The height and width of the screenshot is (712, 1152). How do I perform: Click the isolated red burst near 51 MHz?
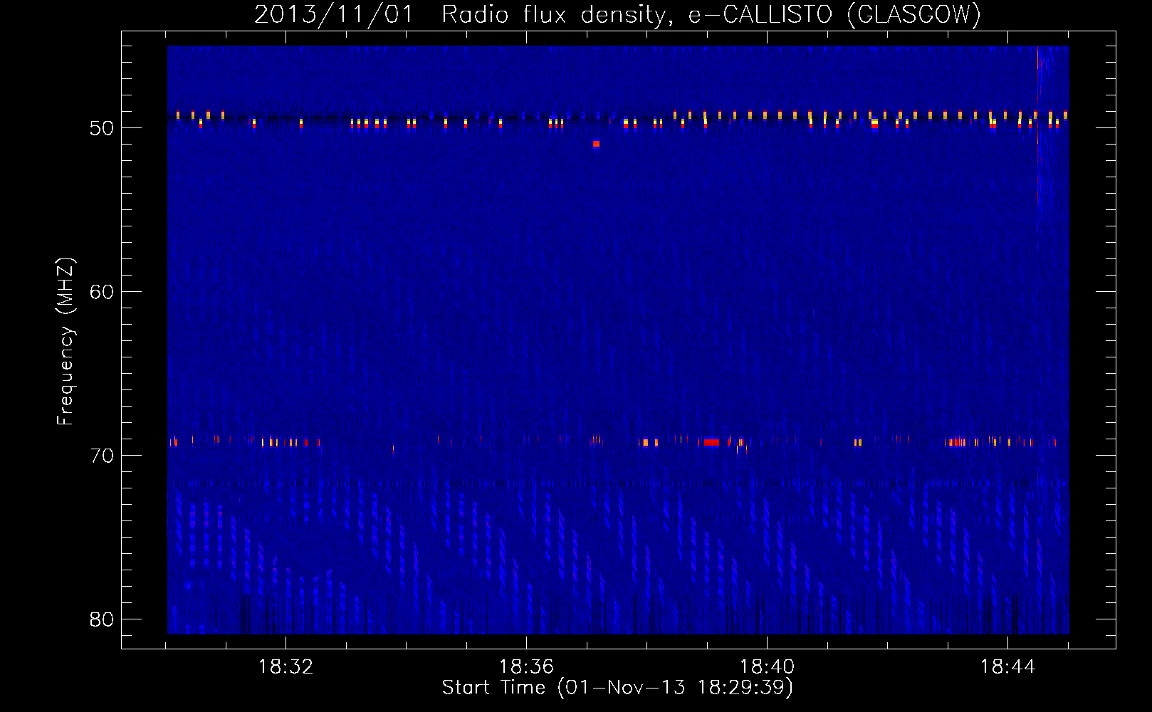(597, 144)
